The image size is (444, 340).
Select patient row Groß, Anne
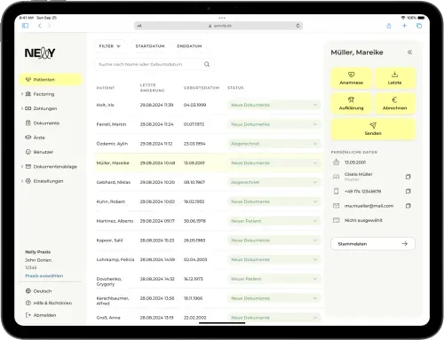pyautogui.click(x=209, y=318)
